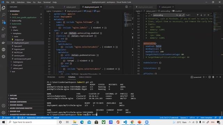Open Google Chrome from taskbar

(132, 122)
